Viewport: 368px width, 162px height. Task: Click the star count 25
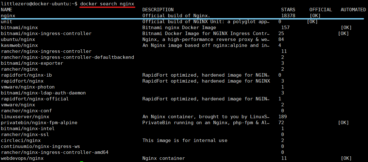click(x=281, y=33)
